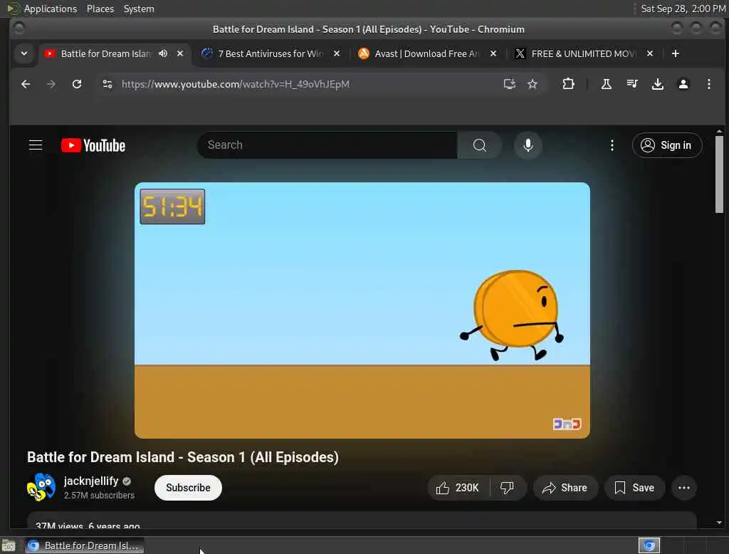Viewport: 729px width, 554px height.
Task: Click the forward navigation arrow
Action: [x=51, y=84]
